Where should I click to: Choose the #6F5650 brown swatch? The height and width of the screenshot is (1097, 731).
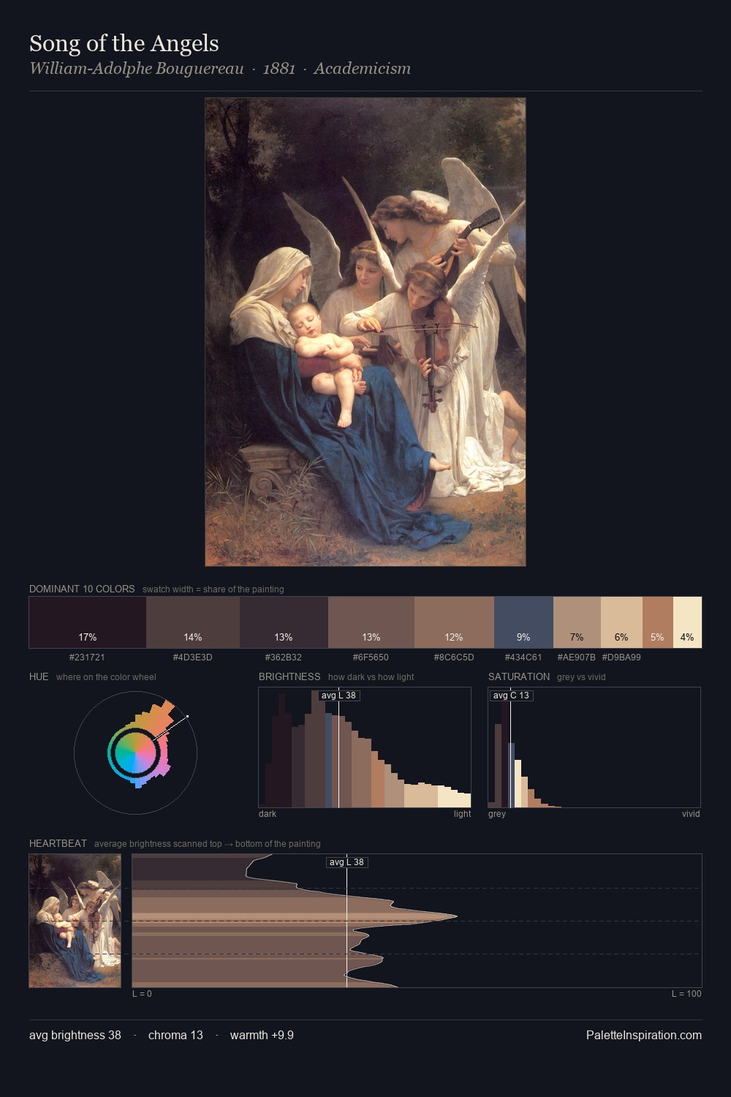pyautogui.click(x=371, y=622)
